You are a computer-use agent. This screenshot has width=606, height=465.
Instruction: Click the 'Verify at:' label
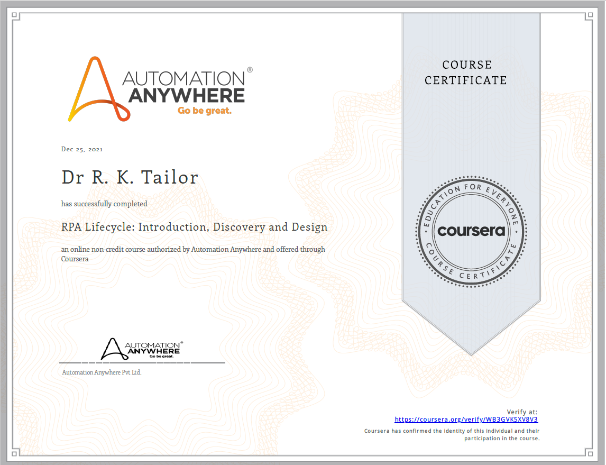[522, 412]
